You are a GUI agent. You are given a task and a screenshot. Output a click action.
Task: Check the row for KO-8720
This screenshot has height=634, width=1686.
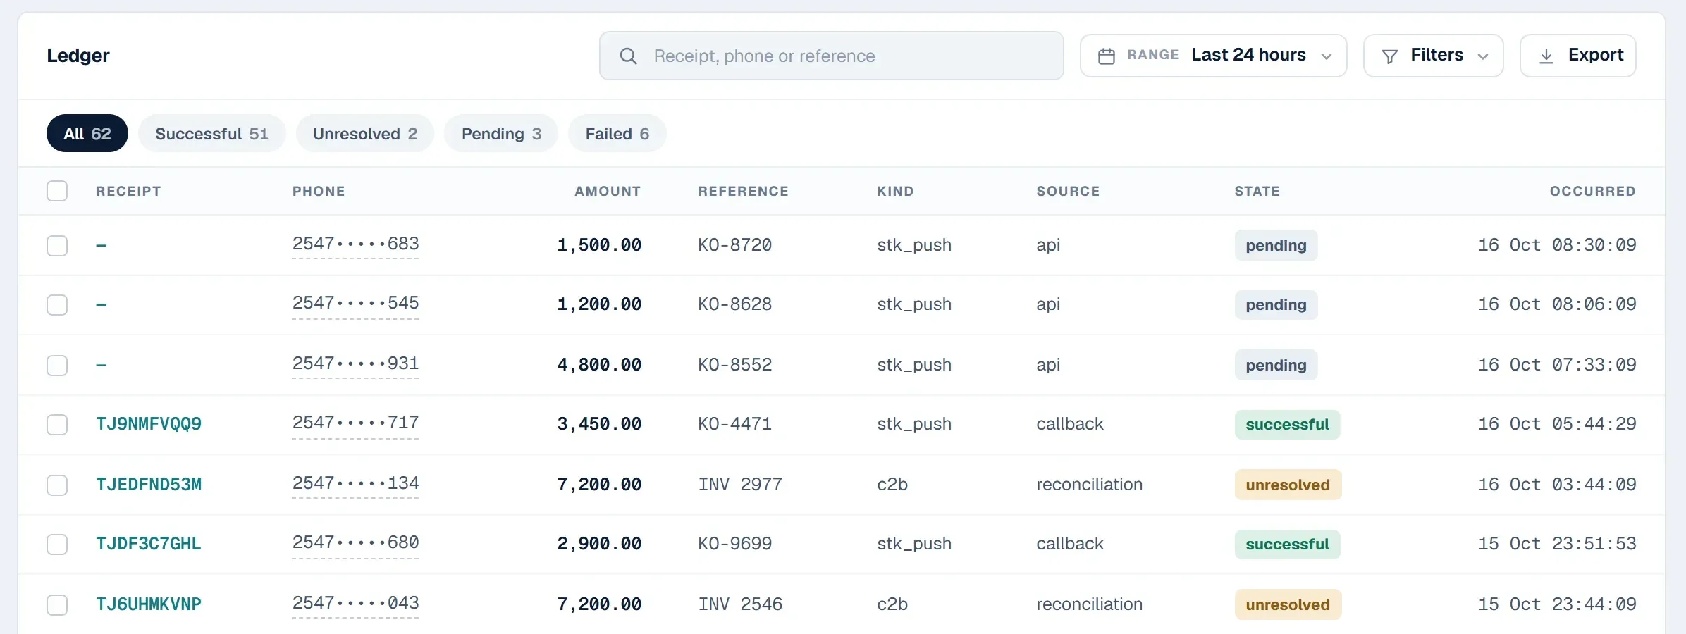tap(57, 246)
